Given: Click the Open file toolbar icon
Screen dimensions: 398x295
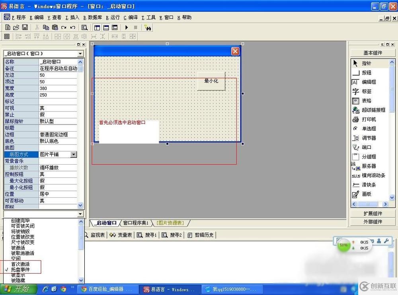Looking at the screenshot, I should 16,27.
